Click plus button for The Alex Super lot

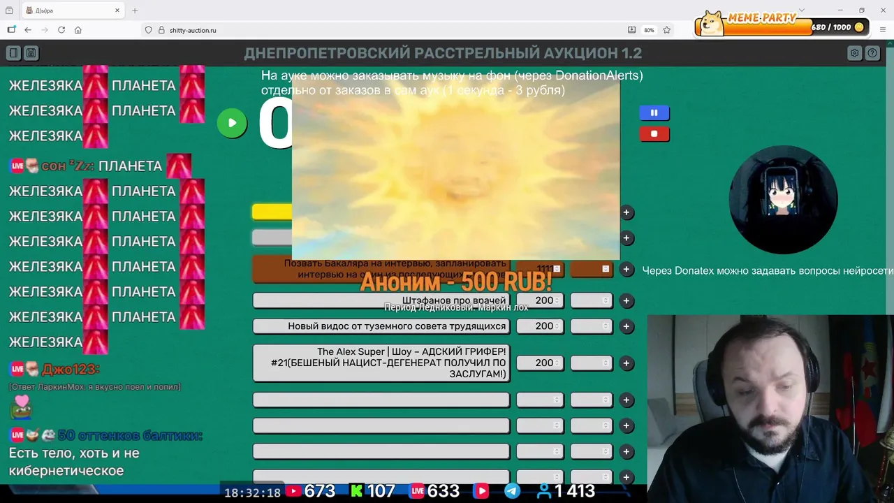[626, 363]
